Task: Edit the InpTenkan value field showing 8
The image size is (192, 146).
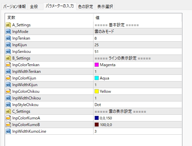Action: [x=138, y=38]
